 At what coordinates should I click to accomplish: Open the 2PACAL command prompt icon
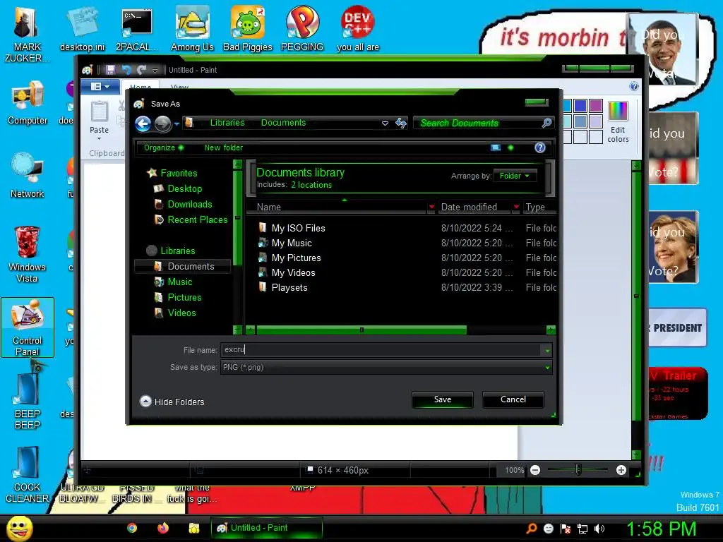coord(137,28)
